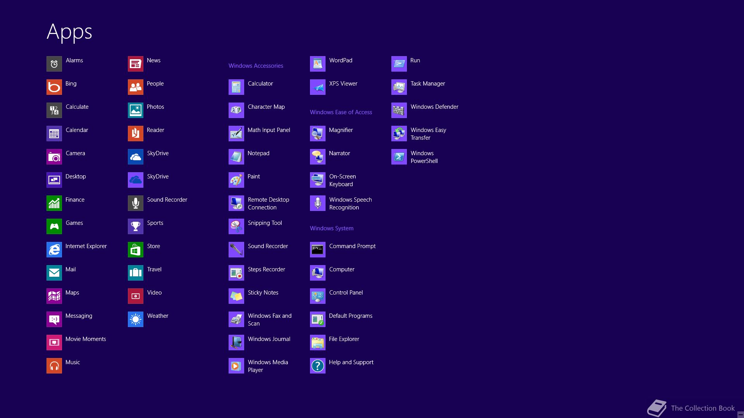Viewport: 744px width, 418px height.
Task: Open the Weather app icon
Action: pos(136,319)
